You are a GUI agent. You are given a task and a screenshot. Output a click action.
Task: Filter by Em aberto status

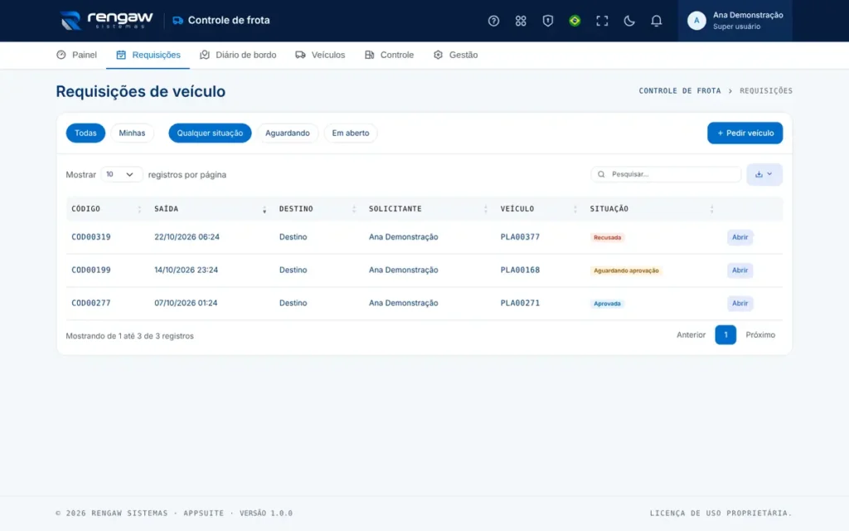click(x=351, y=133)
